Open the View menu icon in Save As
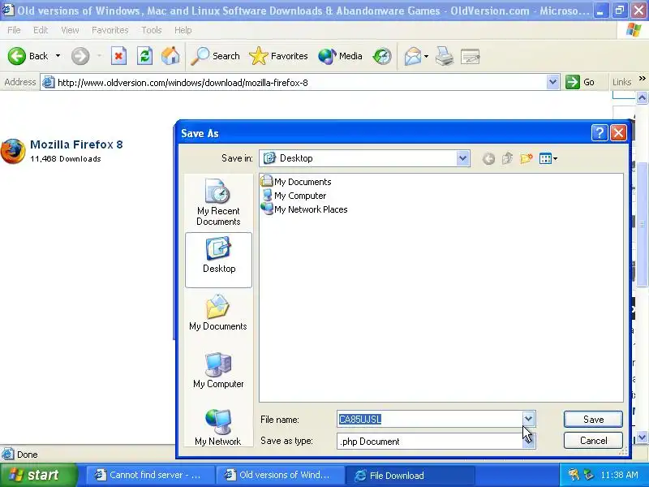Screen dimensions: 649x487 coord(548,158)
